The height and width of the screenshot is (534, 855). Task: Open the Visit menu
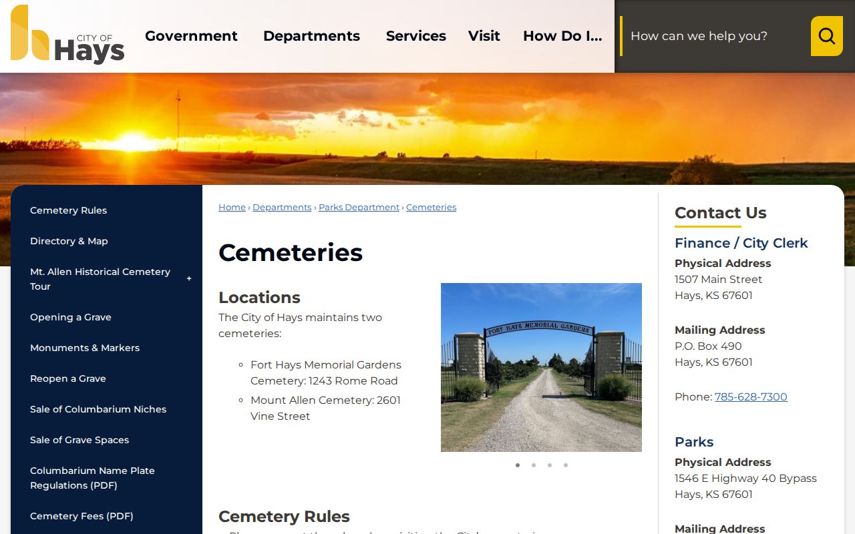coord(484,36)
